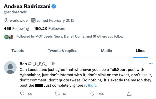Retweet Ben's post using the retweet icon
This screenshot has height=99, width=156.
[x=57, y=94]
